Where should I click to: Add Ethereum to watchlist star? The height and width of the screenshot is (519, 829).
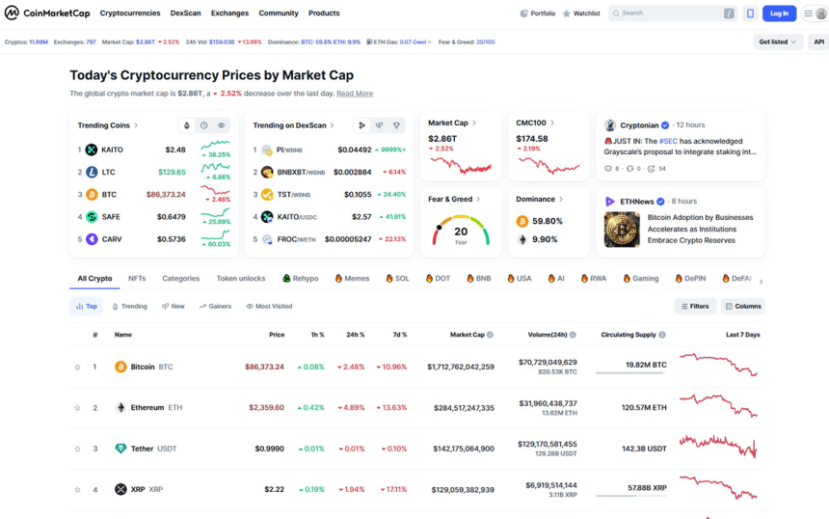pos(78,408)
